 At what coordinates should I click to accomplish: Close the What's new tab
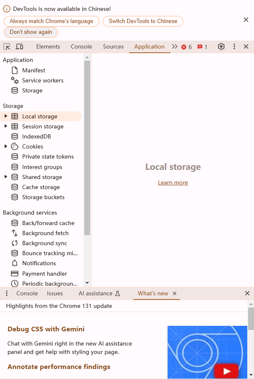pos(175,293)
